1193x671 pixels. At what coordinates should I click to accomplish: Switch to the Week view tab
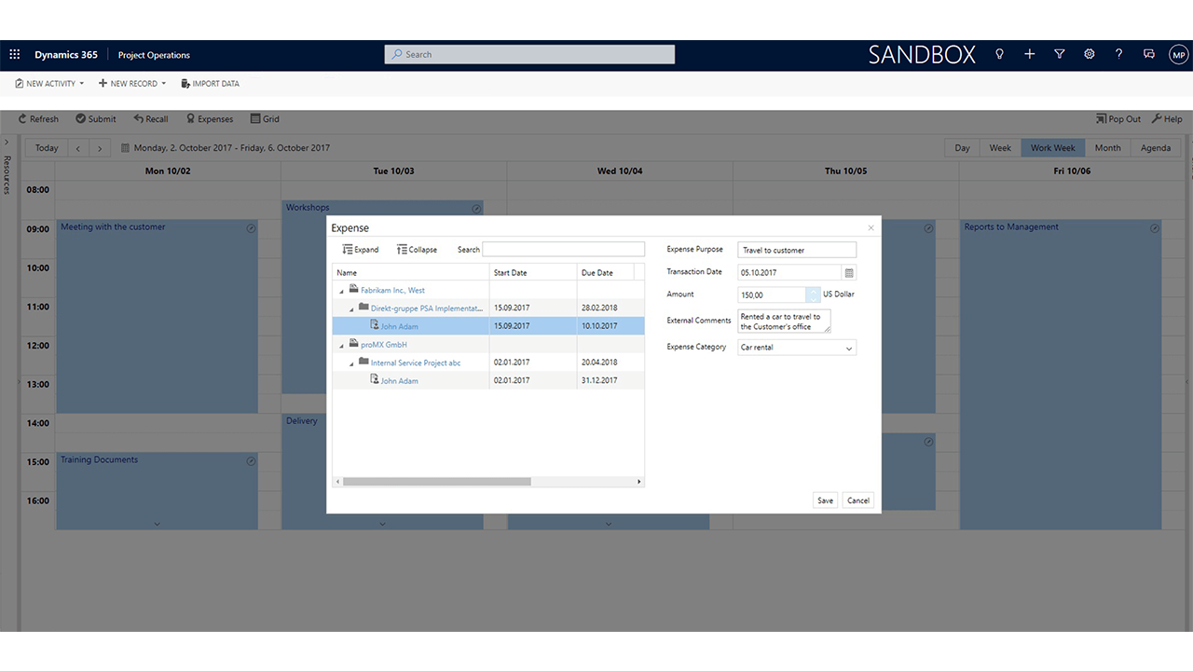point(1000,148)
